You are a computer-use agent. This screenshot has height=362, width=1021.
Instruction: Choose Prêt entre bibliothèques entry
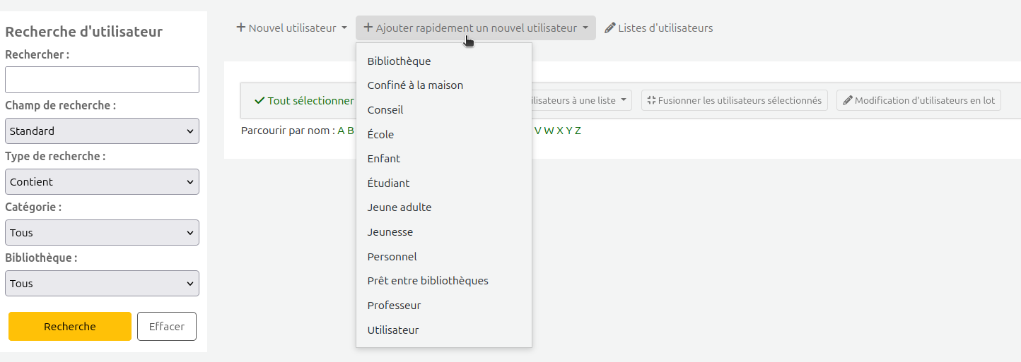(x=444, y=281)
